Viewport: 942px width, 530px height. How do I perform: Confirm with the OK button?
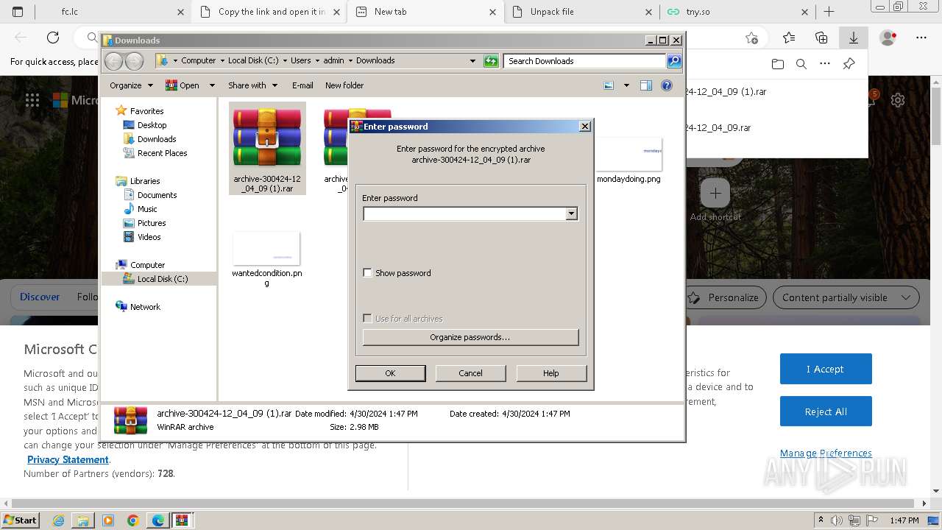[x=390, y=373]
